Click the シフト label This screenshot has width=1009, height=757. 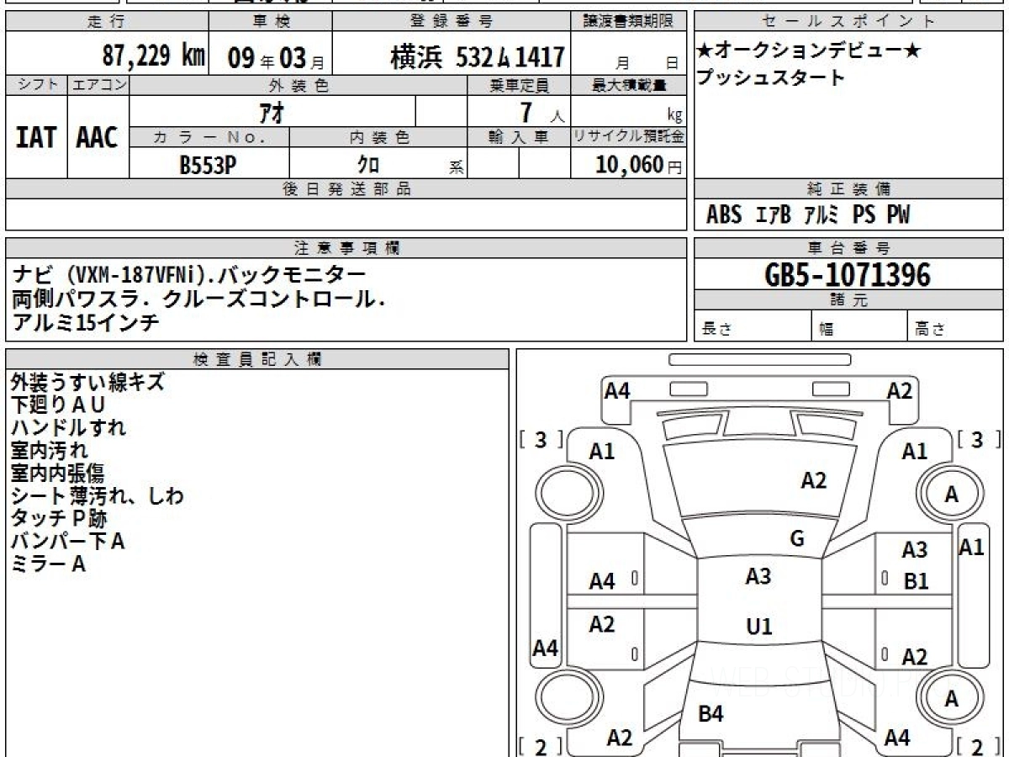pyautogui.click(x=36, y=85)
